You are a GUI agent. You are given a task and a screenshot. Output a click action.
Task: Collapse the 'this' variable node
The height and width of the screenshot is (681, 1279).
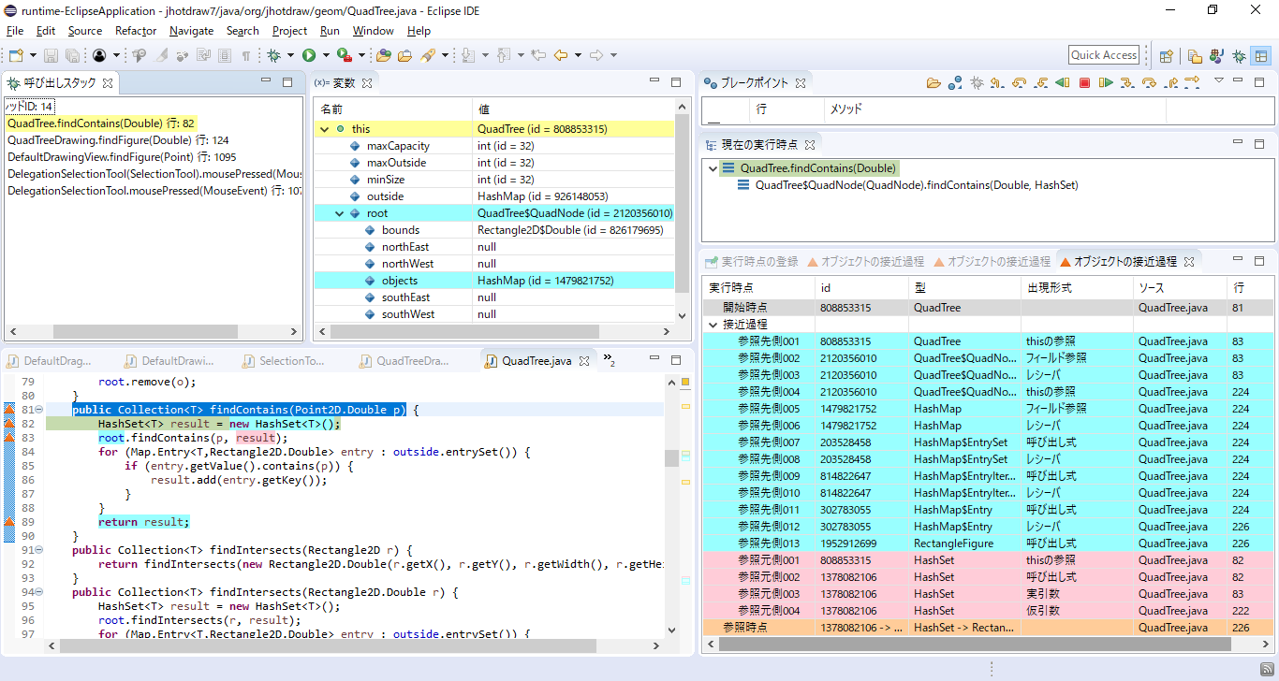point(324,129)
